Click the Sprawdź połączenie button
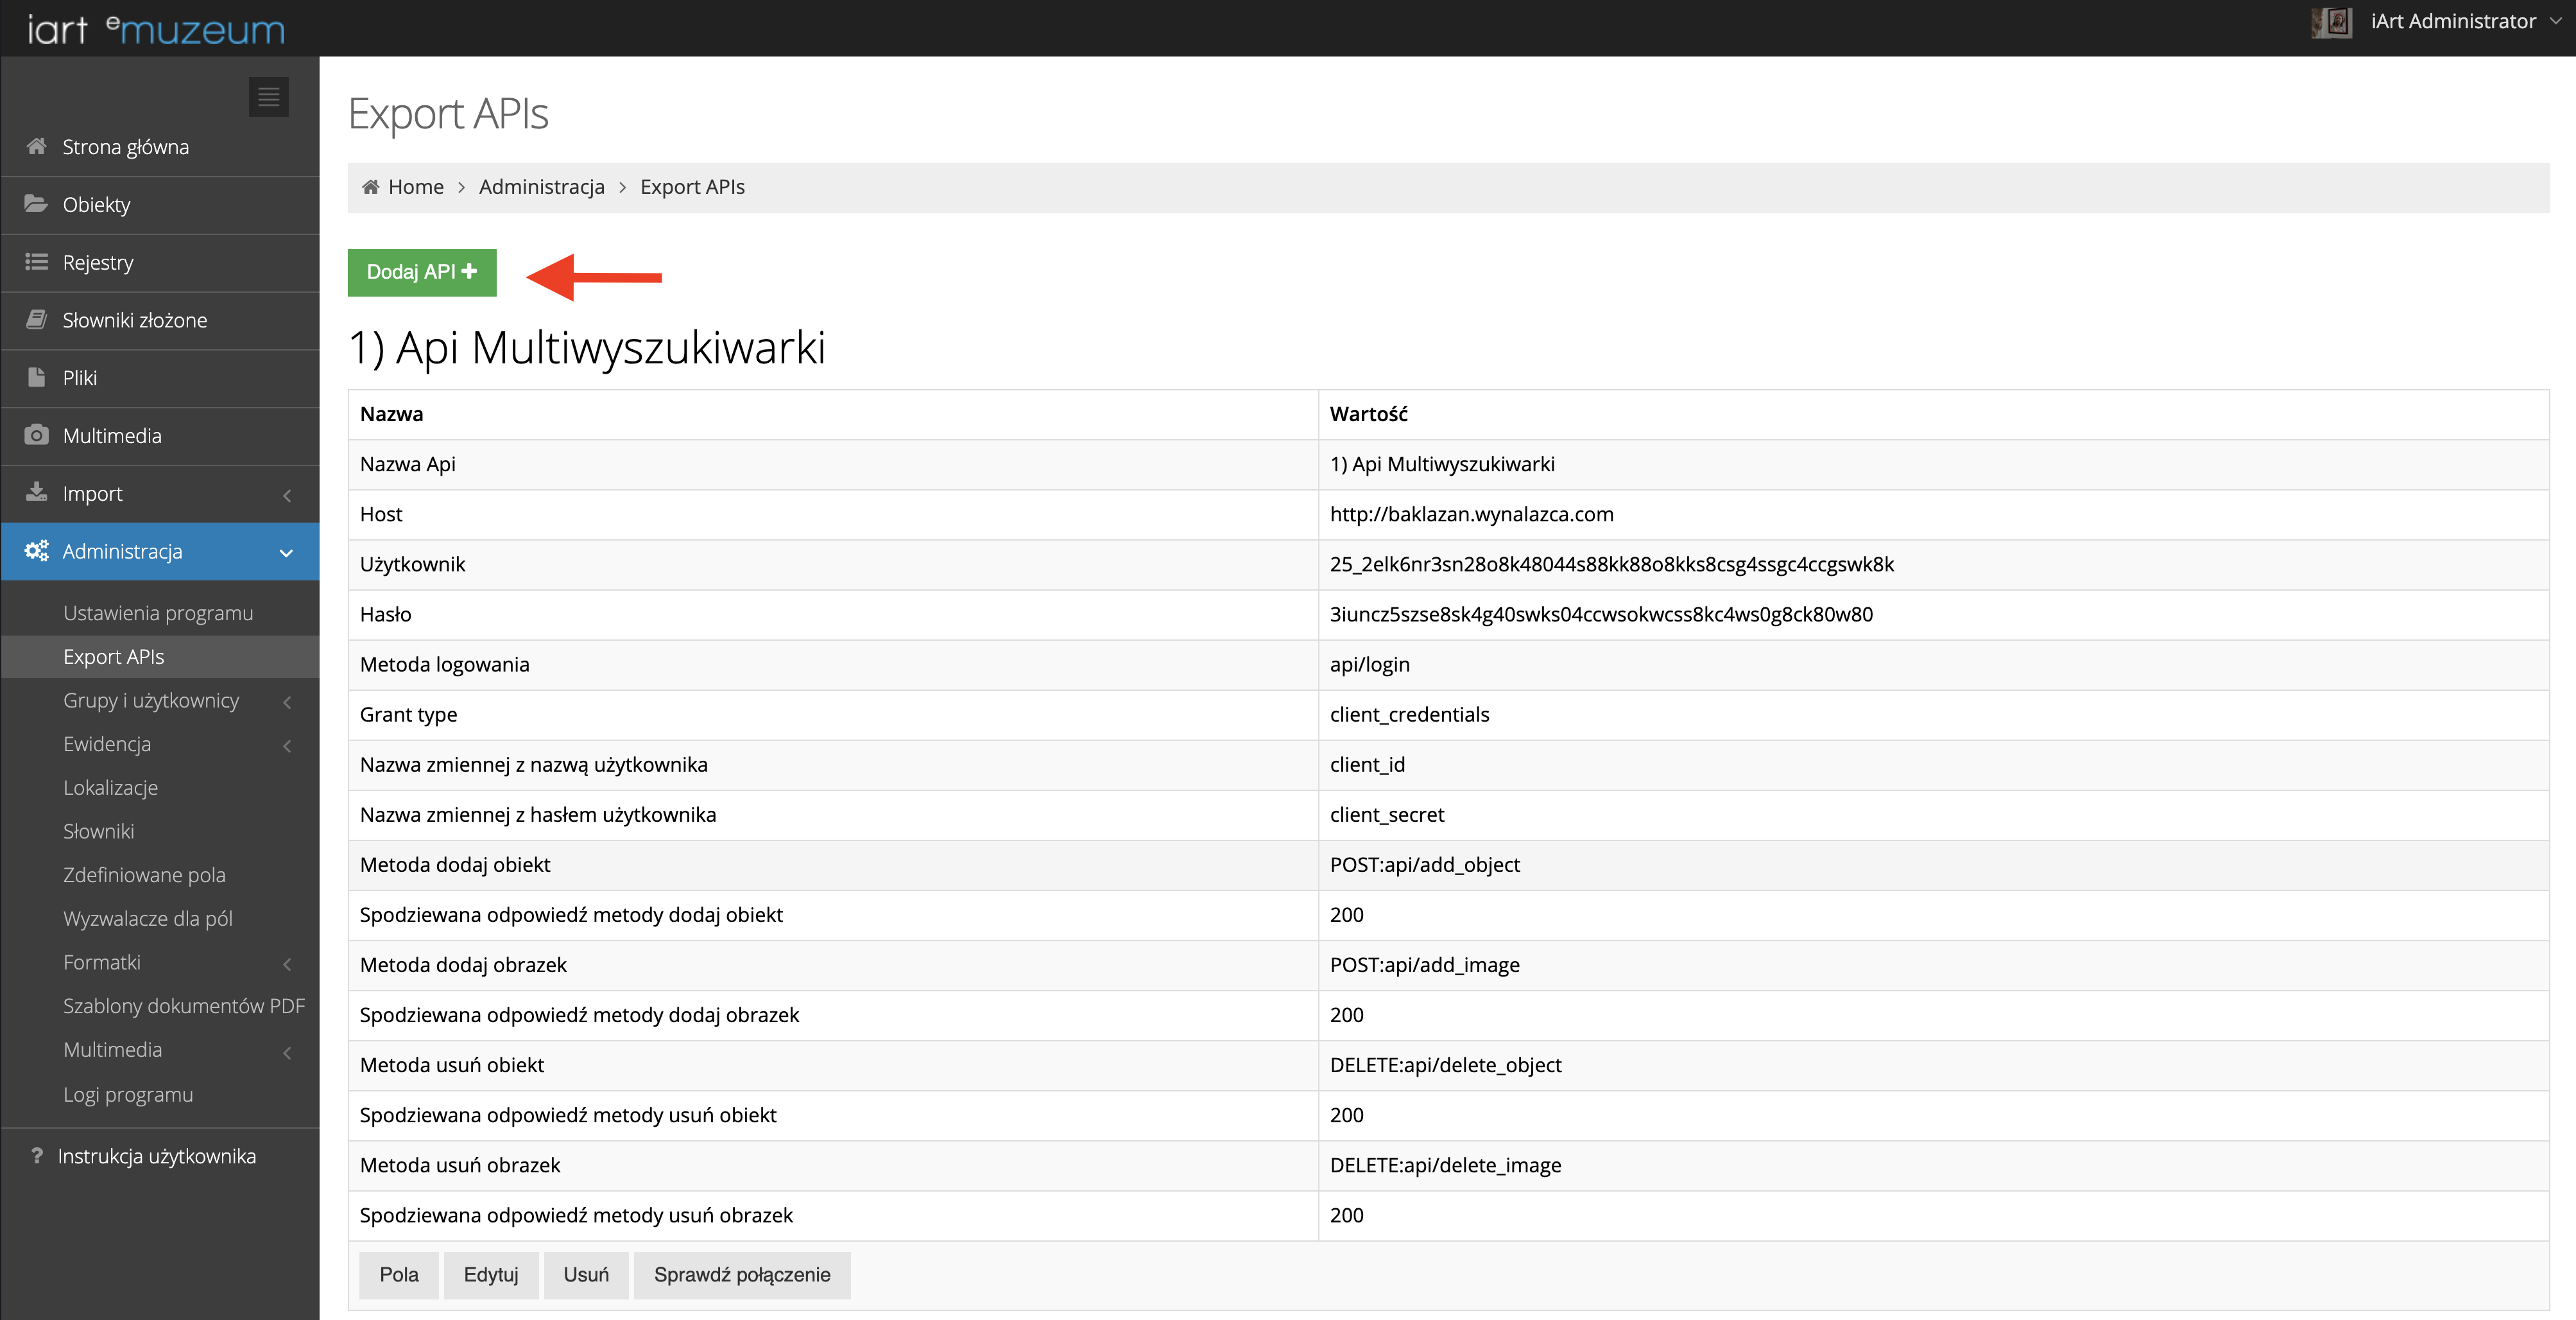Viewport: 2576px width, 1320px height. click(x=742, y=1275)
